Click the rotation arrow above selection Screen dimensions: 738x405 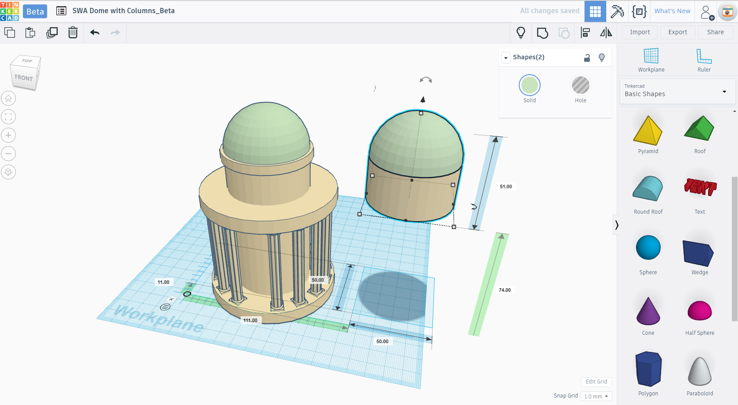pos(425,80)
